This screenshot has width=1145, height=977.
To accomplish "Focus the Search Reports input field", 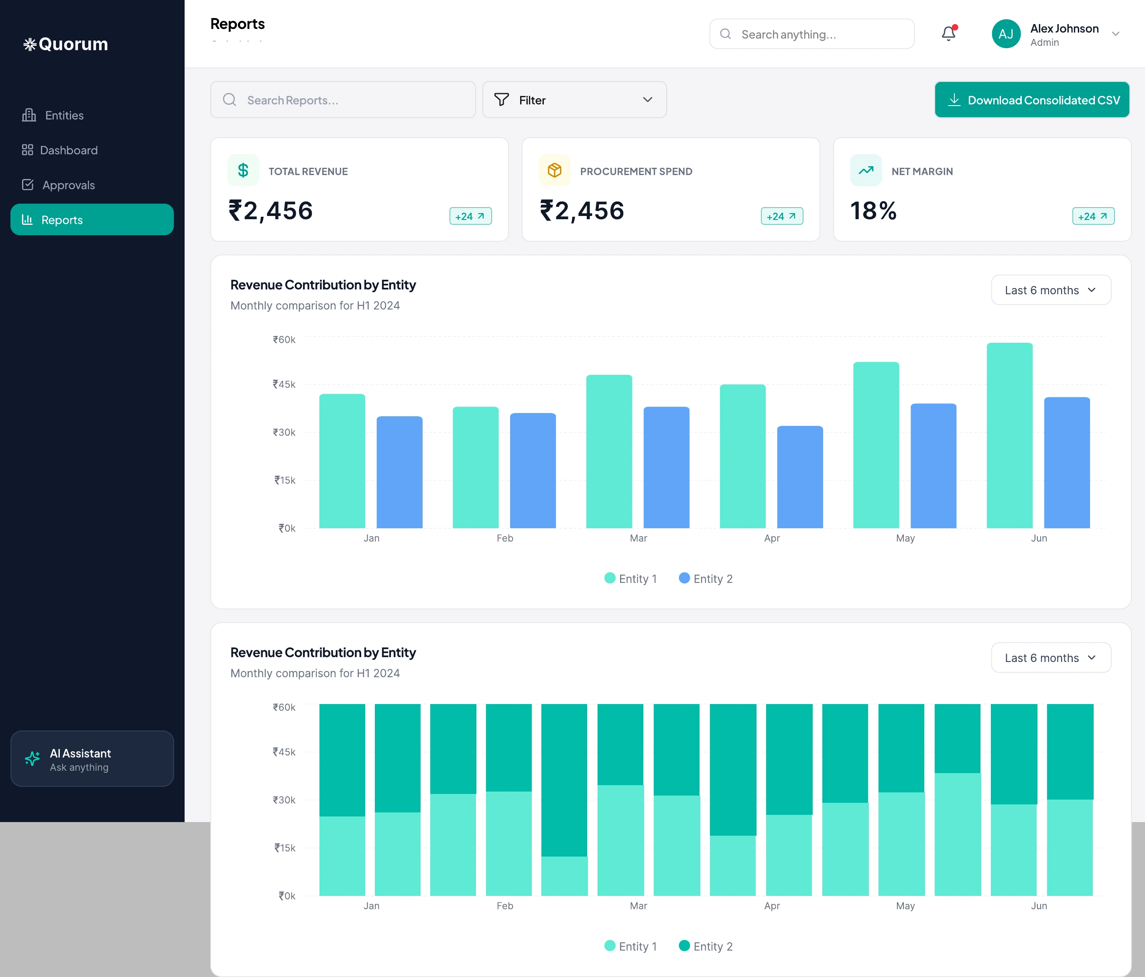I will pyautogui.click(x=343, y=100).
